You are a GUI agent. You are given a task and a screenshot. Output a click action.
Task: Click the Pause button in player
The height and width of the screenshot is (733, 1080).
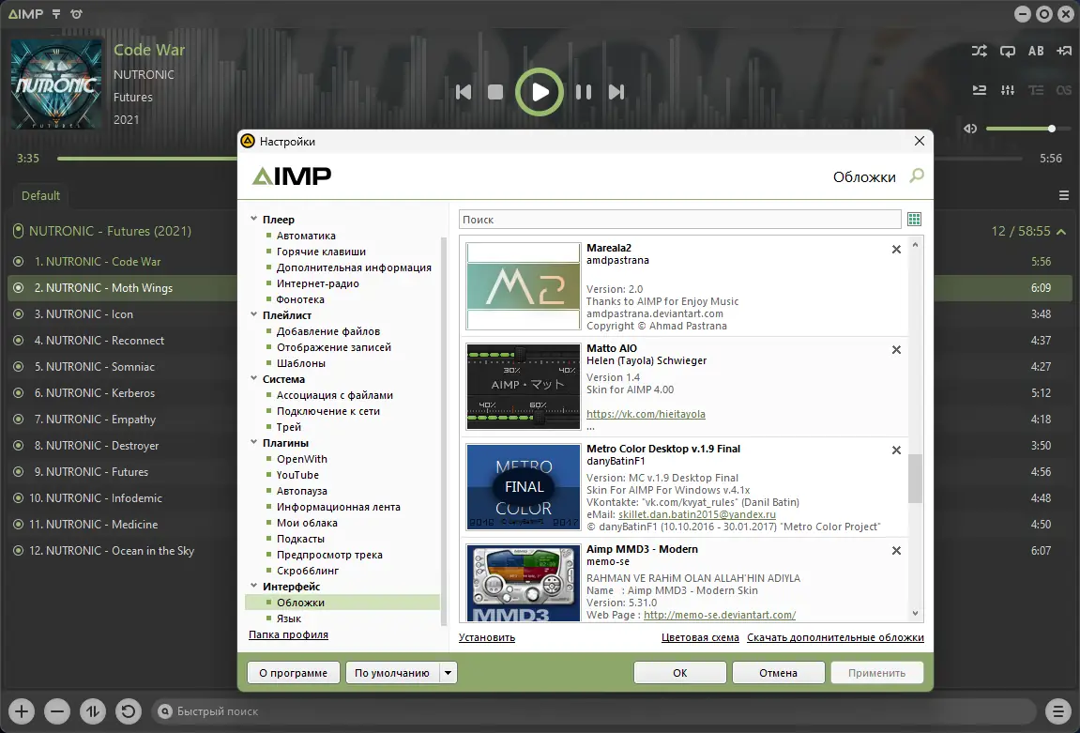click(584, 92)
